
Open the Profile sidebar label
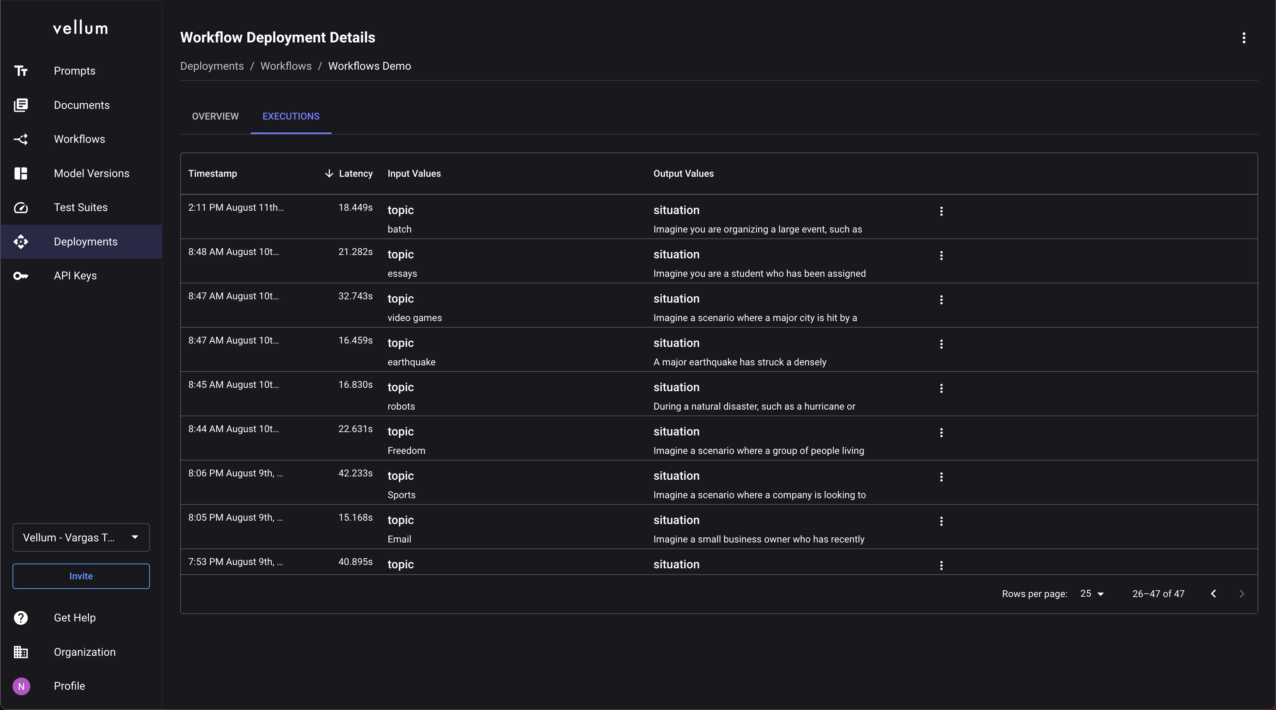click(x=69, y=686)
